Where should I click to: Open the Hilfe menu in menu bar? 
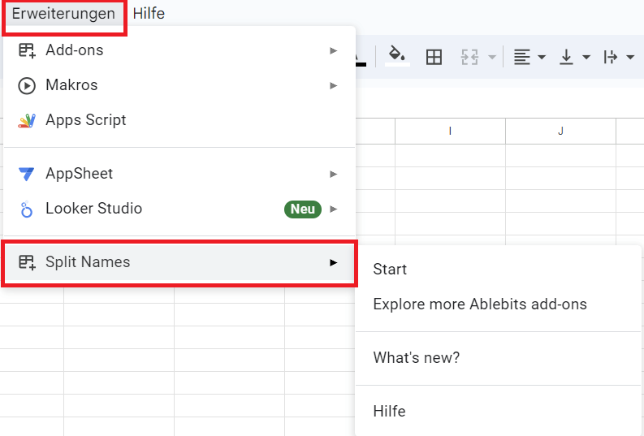click(149, 14)
